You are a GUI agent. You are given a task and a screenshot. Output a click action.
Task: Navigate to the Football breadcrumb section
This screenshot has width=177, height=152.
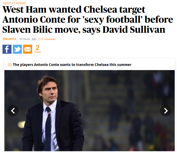pos(20,3)
